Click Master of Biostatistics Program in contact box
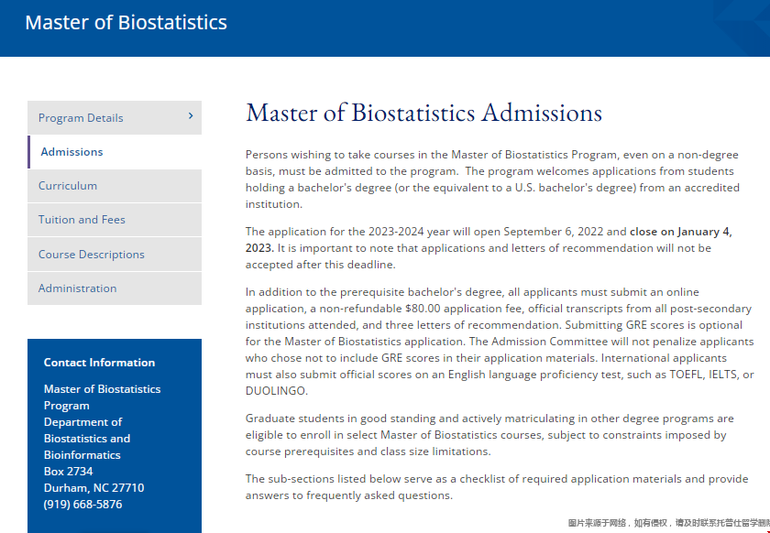The height and width of the screenshot is (533, 770). (x=102, y=397)
